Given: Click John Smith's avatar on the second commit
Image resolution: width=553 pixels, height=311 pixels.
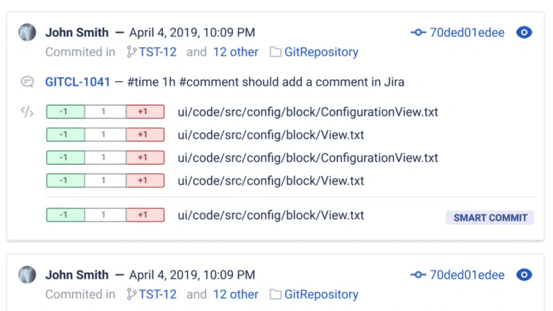Looking at the screenshot, I should 26,275.
